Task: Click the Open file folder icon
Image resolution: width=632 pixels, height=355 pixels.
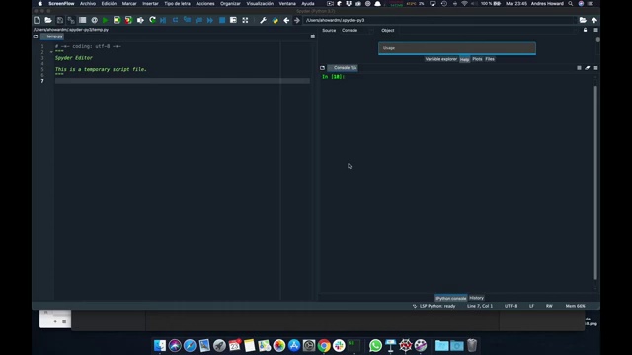Action: pyautogui.click(x=48, y=20)
